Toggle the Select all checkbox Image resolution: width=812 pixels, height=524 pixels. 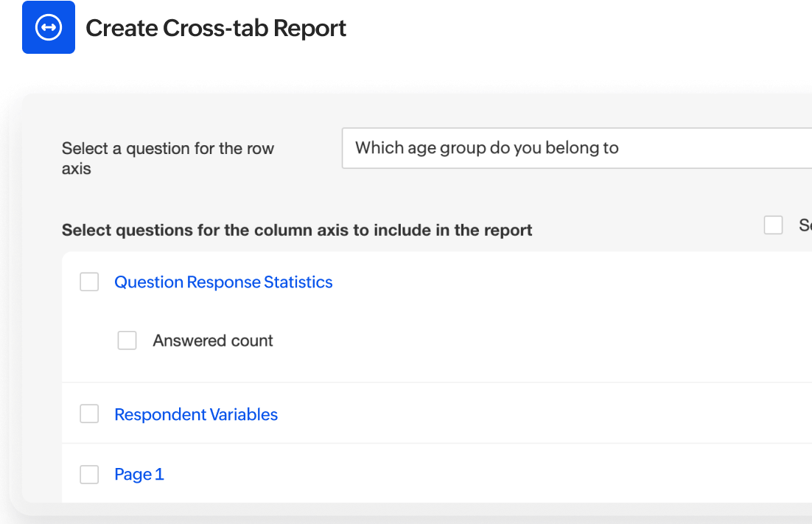click(x=773, y=225)
